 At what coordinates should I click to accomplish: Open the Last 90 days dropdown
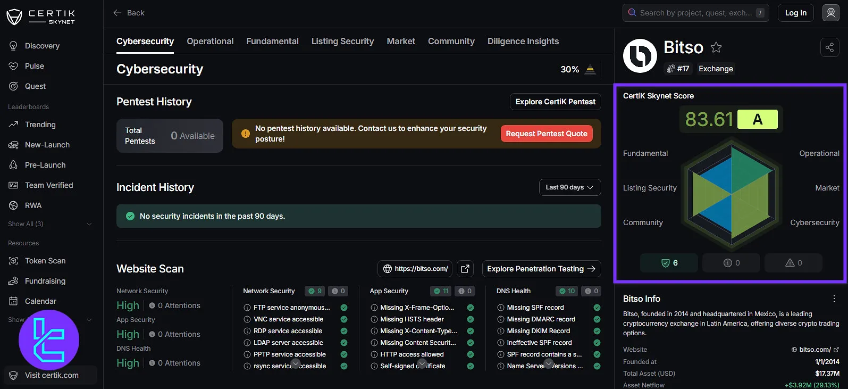[570, 187]
